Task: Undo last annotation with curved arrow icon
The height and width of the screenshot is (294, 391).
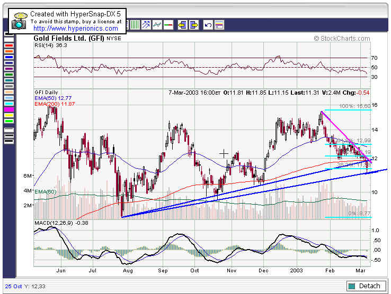Action: pyautogui.click(x=208, y=25)
